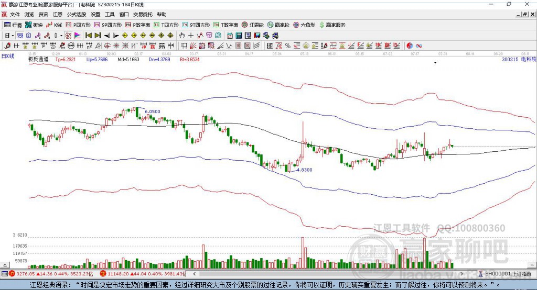
Task: Open the 资讯 menu
Action: 43,14
